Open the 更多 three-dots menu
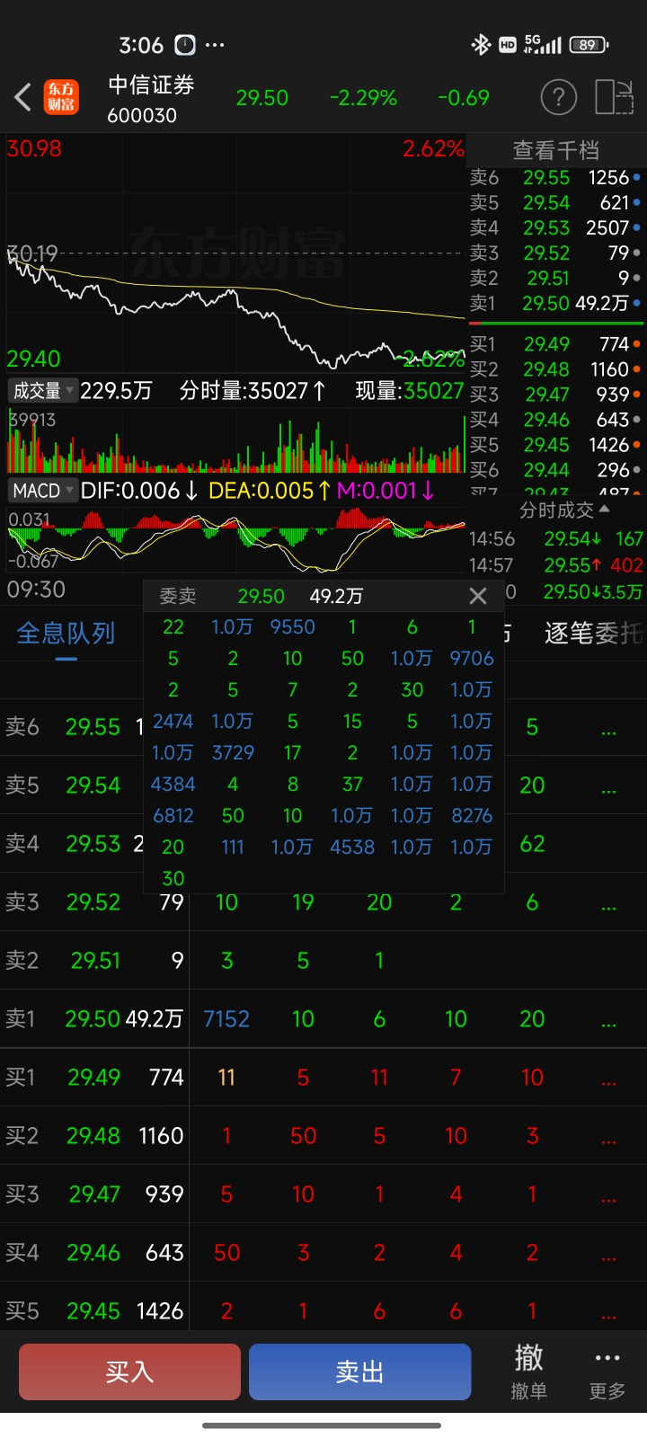Viewport: 647px width, 1438px height. click(607, 1372)
